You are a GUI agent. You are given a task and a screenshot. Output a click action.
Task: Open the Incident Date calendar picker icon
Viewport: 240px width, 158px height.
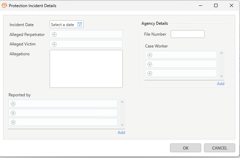click(80, 24)
